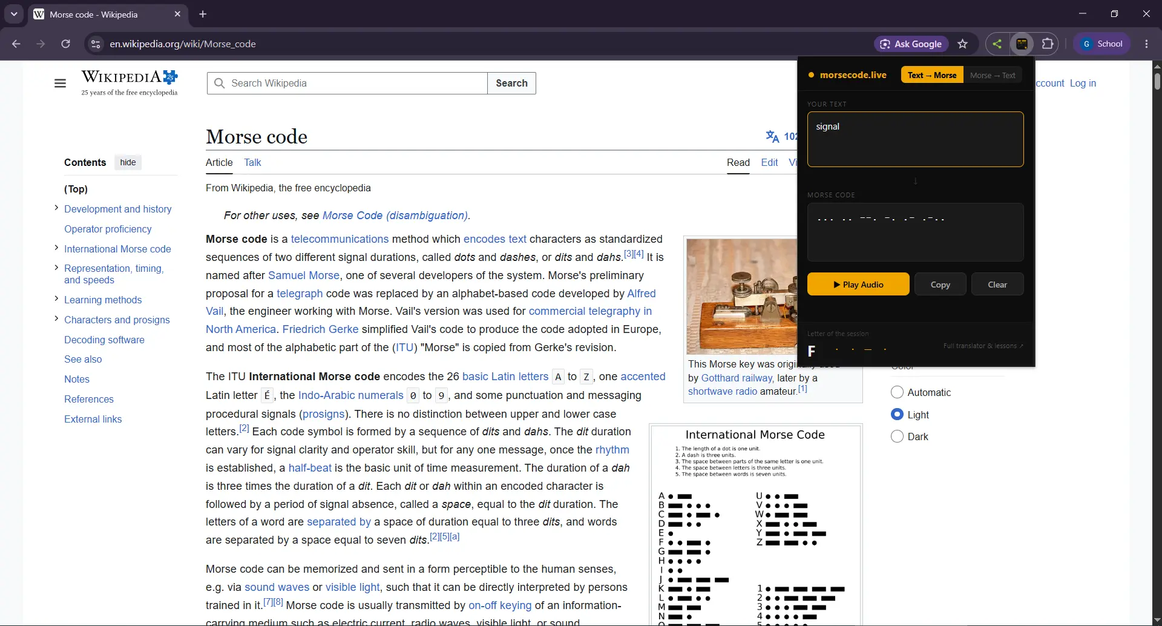
Task: Open the prosigns link
Action: [323, 414]
